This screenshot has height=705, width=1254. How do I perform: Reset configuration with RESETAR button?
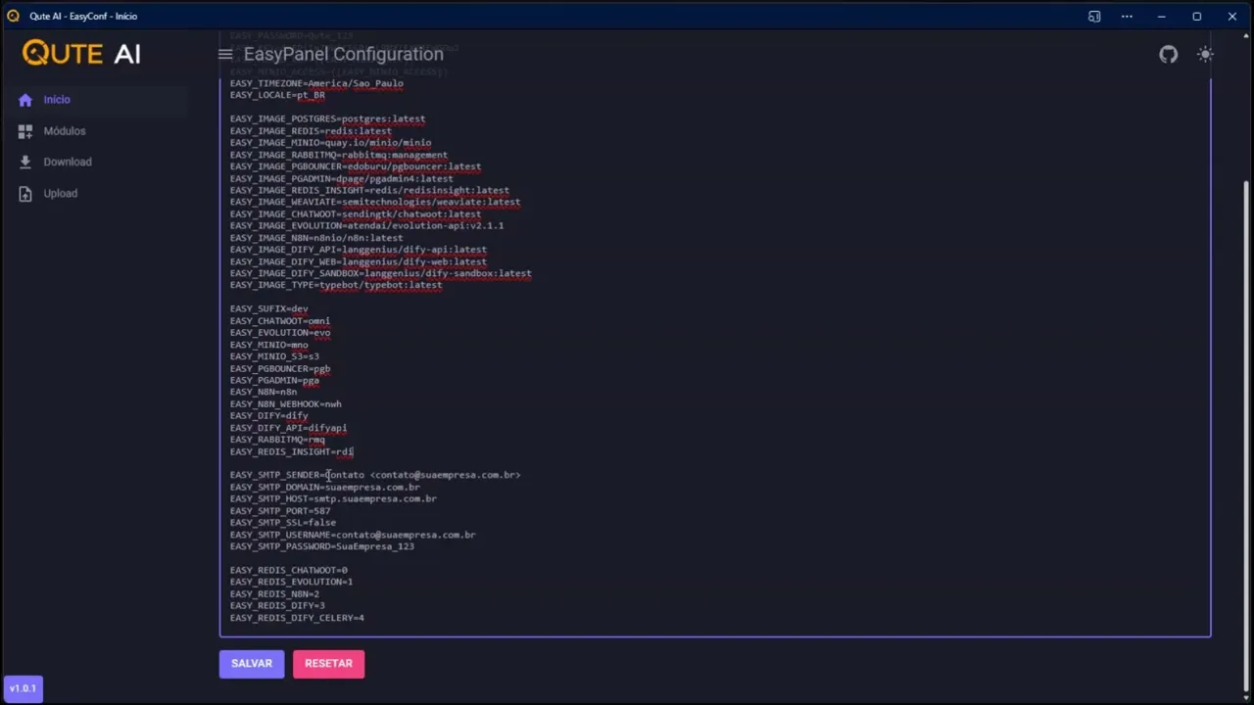(328, 664)
